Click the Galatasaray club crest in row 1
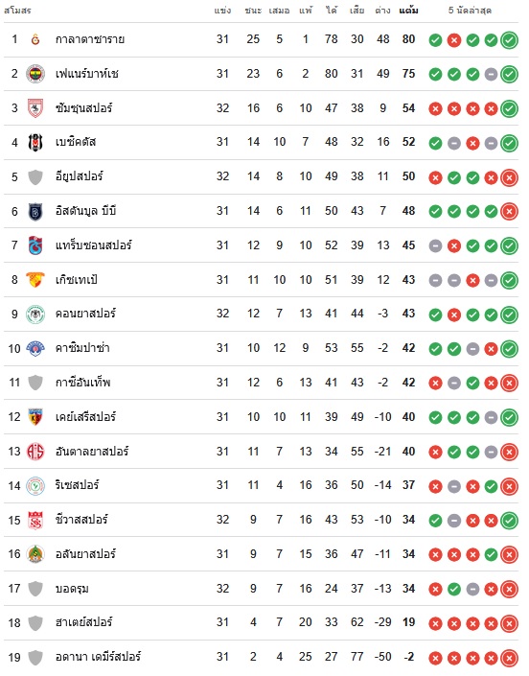Image resolution: width=529 pixels, height=676 pixels. pyautogui.click(x=35, y=39)
